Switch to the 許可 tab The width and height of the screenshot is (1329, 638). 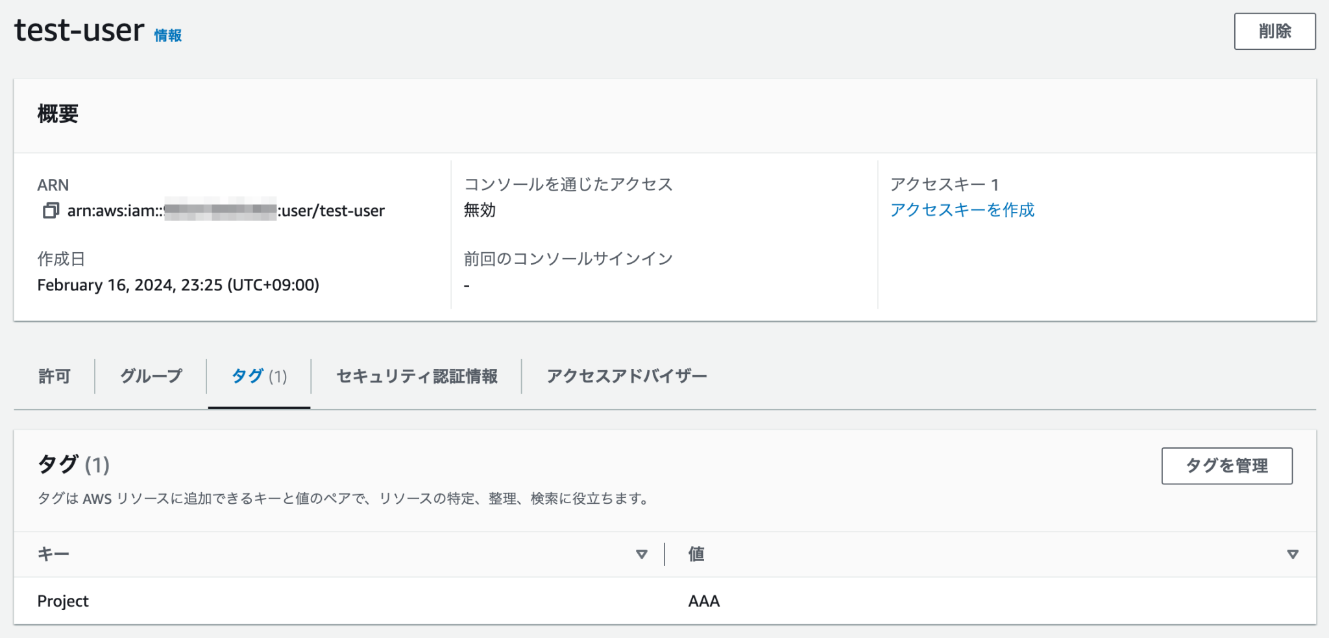(x=55, y=376)
